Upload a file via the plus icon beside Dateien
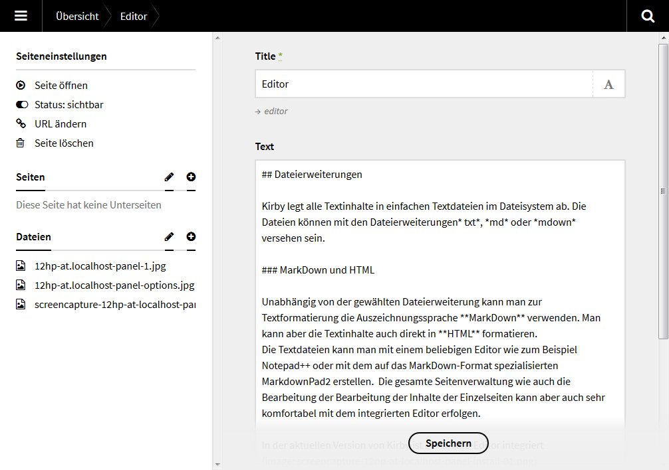This screenshot has width=669, height=470. coord(191,237)
